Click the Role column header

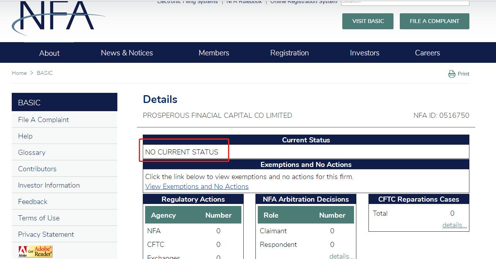[x=271, y=215]
